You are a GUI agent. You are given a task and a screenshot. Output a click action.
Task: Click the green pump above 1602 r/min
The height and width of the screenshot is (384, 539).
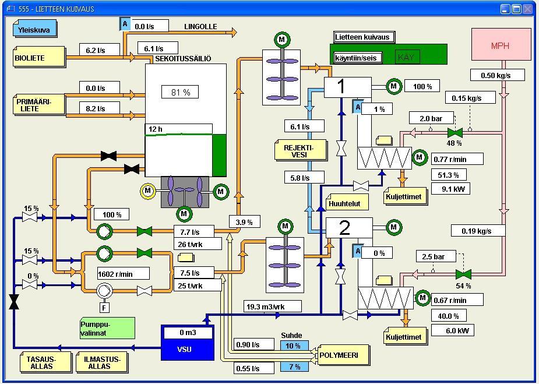(104, 253)
